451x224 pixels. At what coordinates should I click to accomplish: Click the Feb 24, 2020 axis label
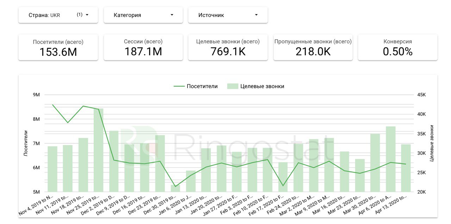tap(282, 204)
